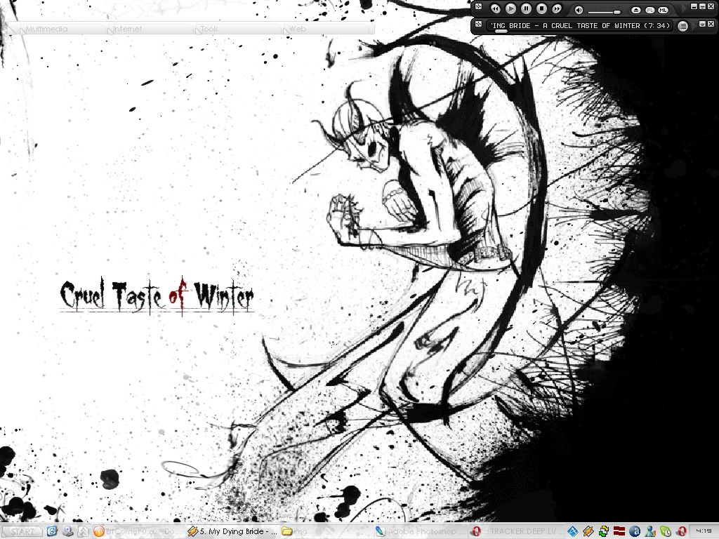The height and width of the screenshot is (539, 719).
Task: Click the 4:19 taskbar clock
Action: pyautogui.click(x=704, y=531)
